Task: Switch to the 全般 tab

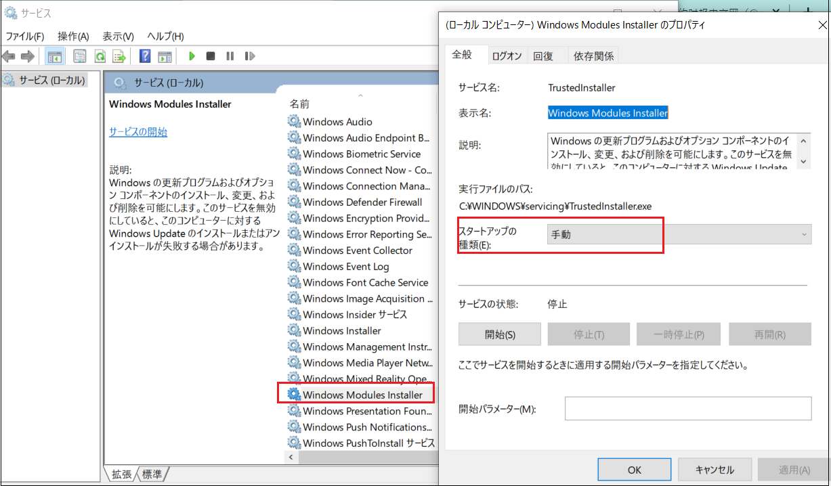Action: click(463, 55)
